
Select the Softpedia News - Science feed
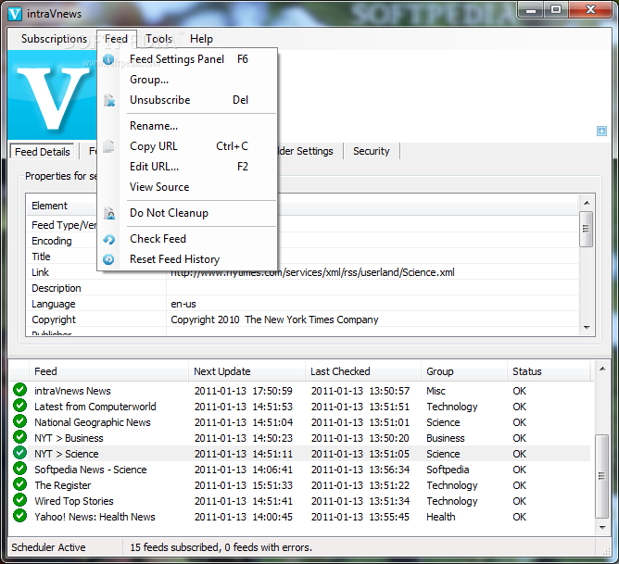coord(300,470)
